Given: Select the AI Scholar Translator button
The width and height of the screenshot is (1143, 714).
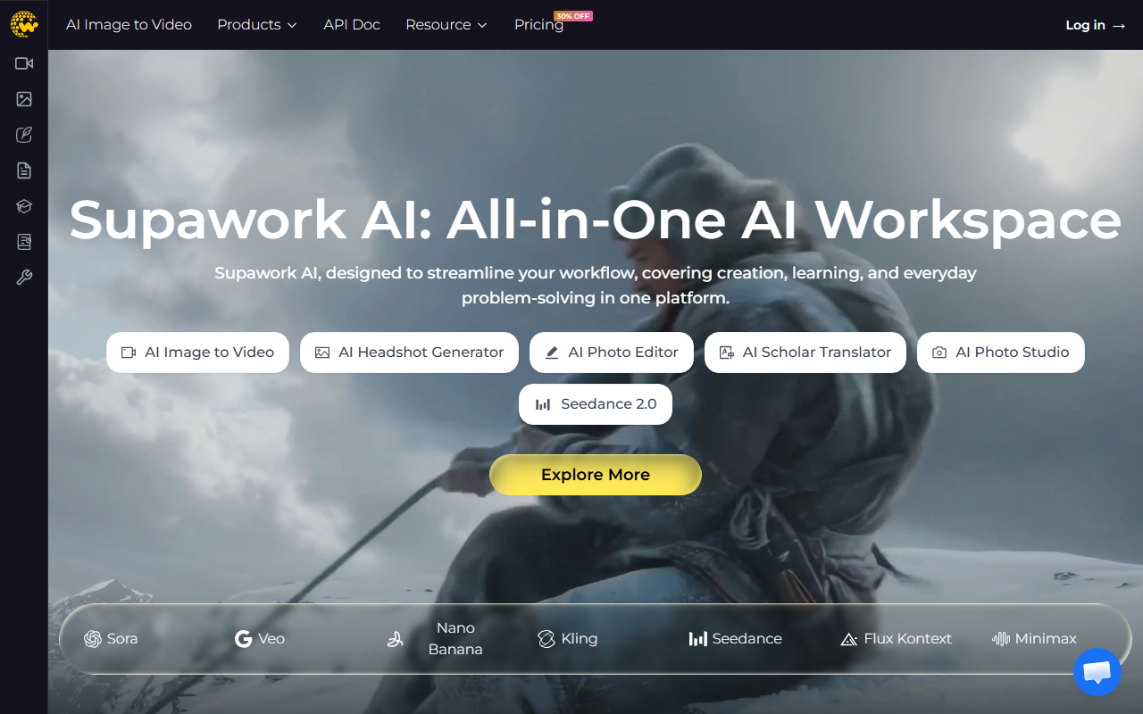Looking at the screenshot, I should [805, 353].
